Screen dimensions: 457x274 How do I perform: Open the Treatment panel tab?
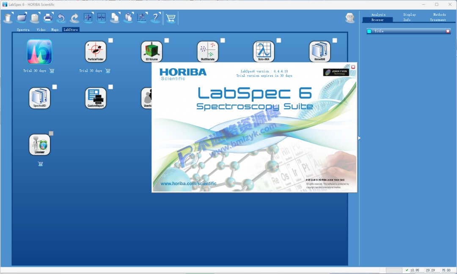(438, 20)
